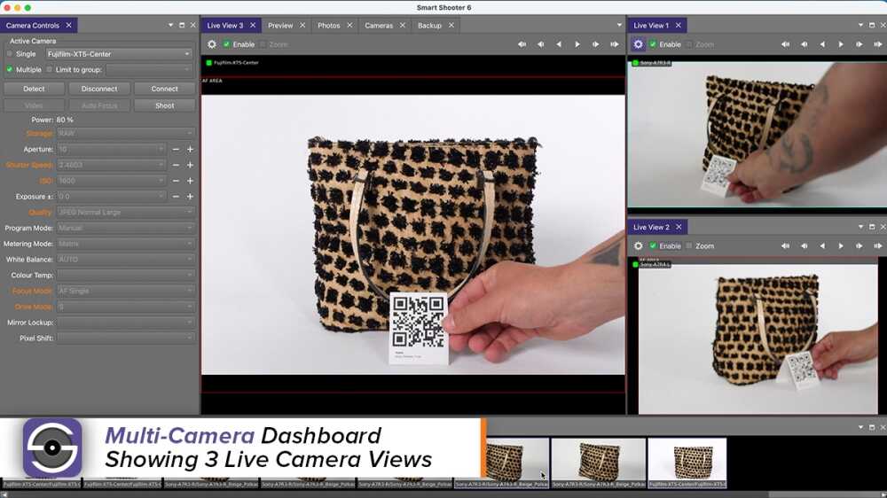Click play arrow in Live View 1 toolbar
Screen dimensions: 887x498
[x=841, y=44]
